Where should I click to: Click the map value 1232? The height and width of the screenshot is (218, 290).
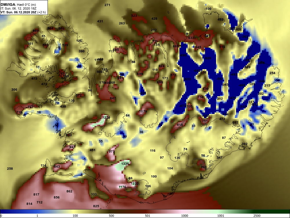coord(135,183)
